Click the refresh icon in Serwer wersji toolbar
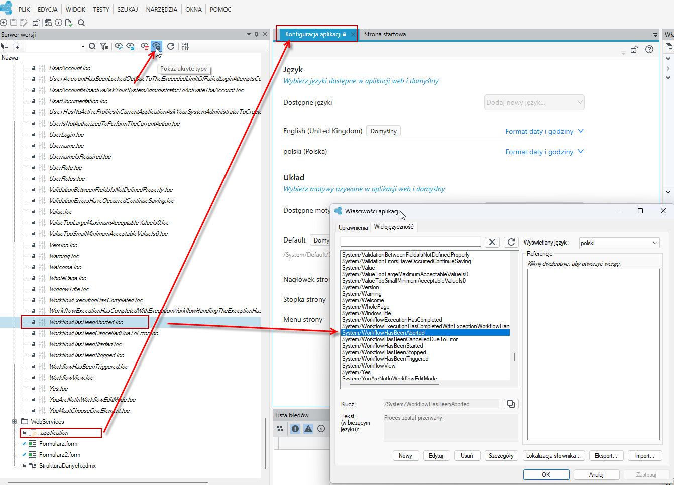Image resolution: width=674 pixels, height=485 pixels. click(x=171, y=46)
